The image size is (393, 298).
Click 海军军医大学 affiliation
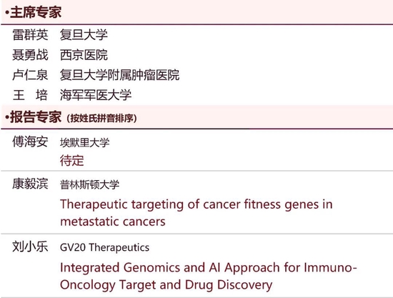click(x=96, y=95)
